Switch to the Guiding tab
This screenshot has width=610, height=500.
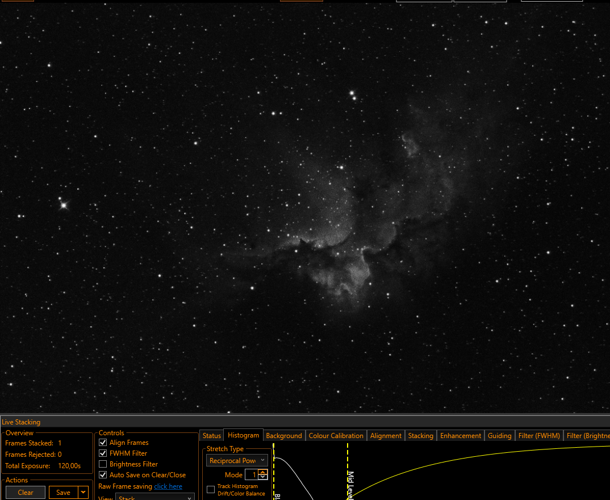click(x=499, y=436)
